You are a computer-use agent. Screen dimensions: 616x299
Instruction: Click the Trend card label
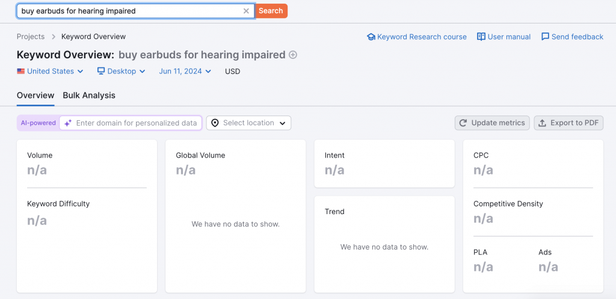point(334,212)
